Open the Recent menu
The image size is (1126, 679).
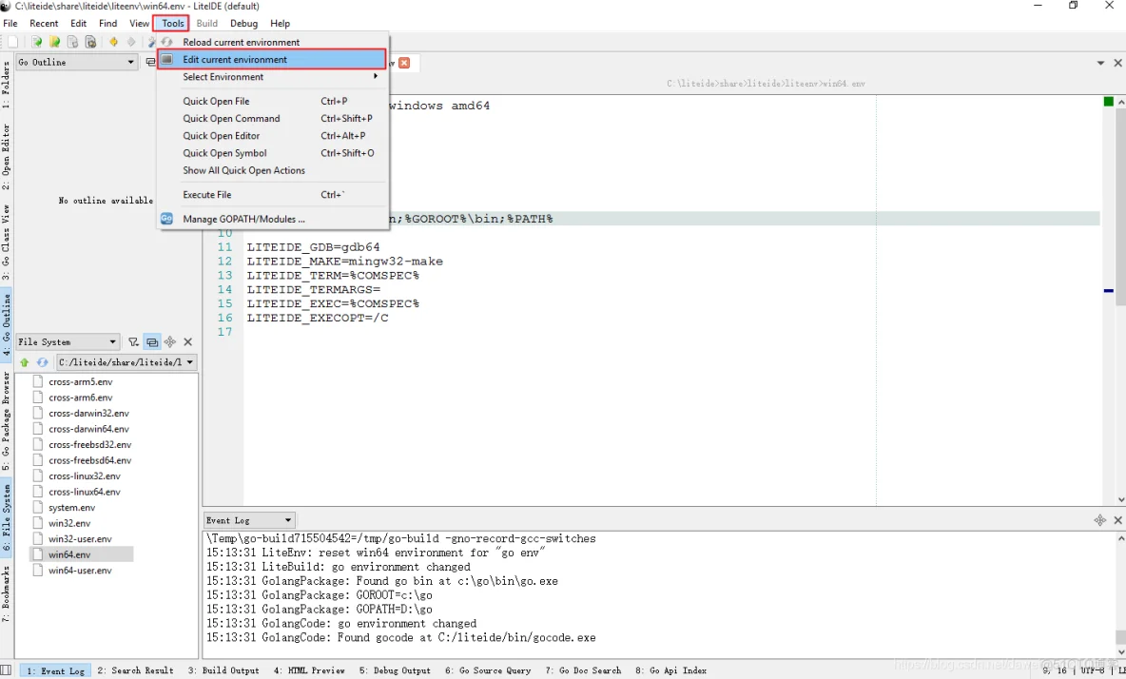click(x=44, y=23)
